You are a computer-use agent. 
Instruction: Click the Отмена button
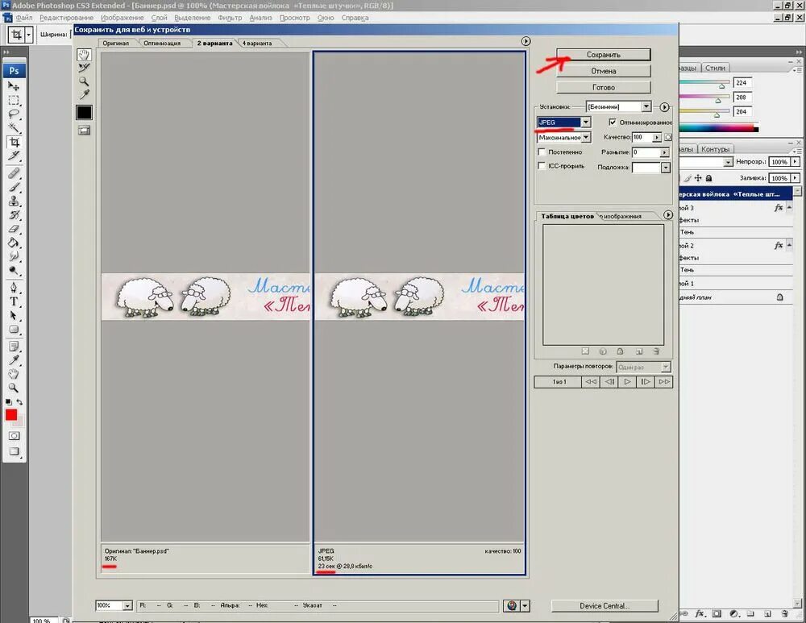pyautogui.click(x=604, y=71)
